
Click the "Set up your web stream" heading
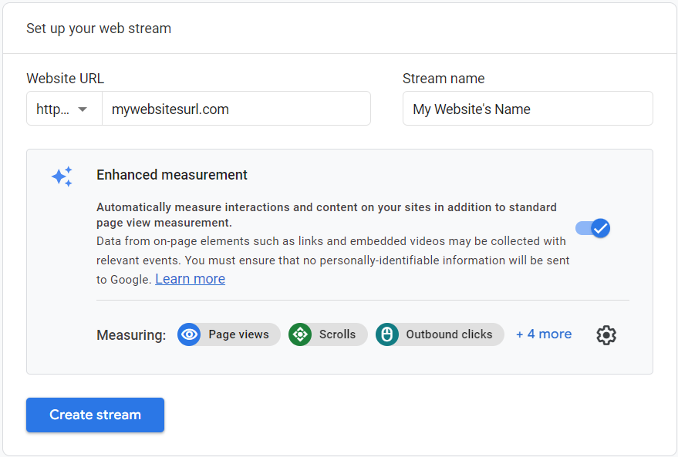tap(99, 29)
